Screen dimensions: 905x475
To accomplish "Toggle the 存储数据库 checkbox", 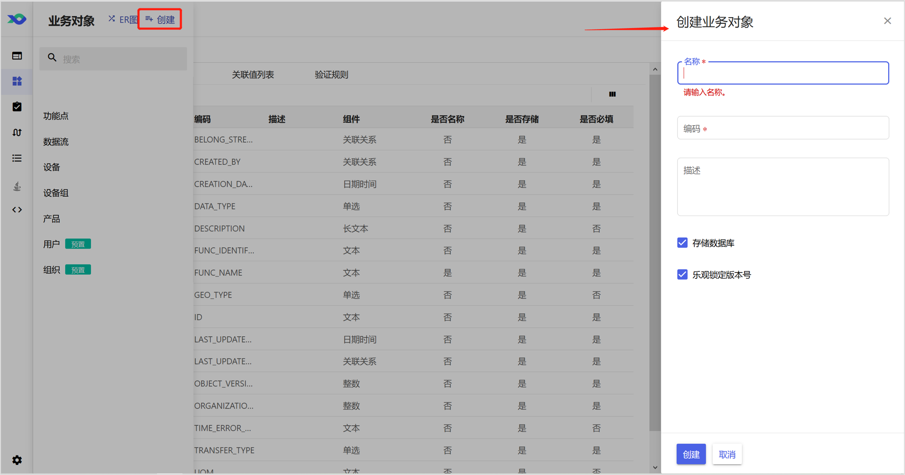I will [682, 243].
